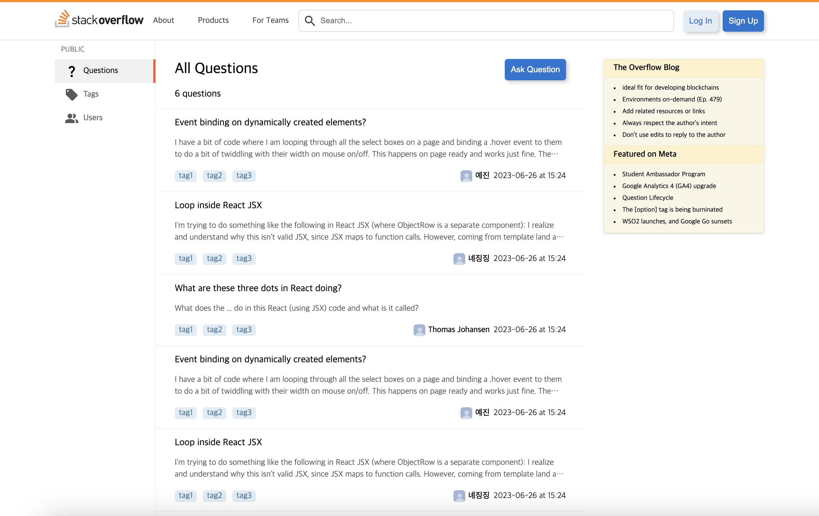
Task: Open 'Question Lifecycle' Meta link
Action: [x=647, y=198]
